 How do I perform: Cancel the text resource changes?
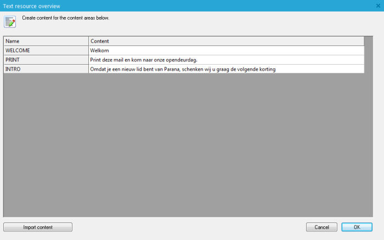(x=321, y=227)
